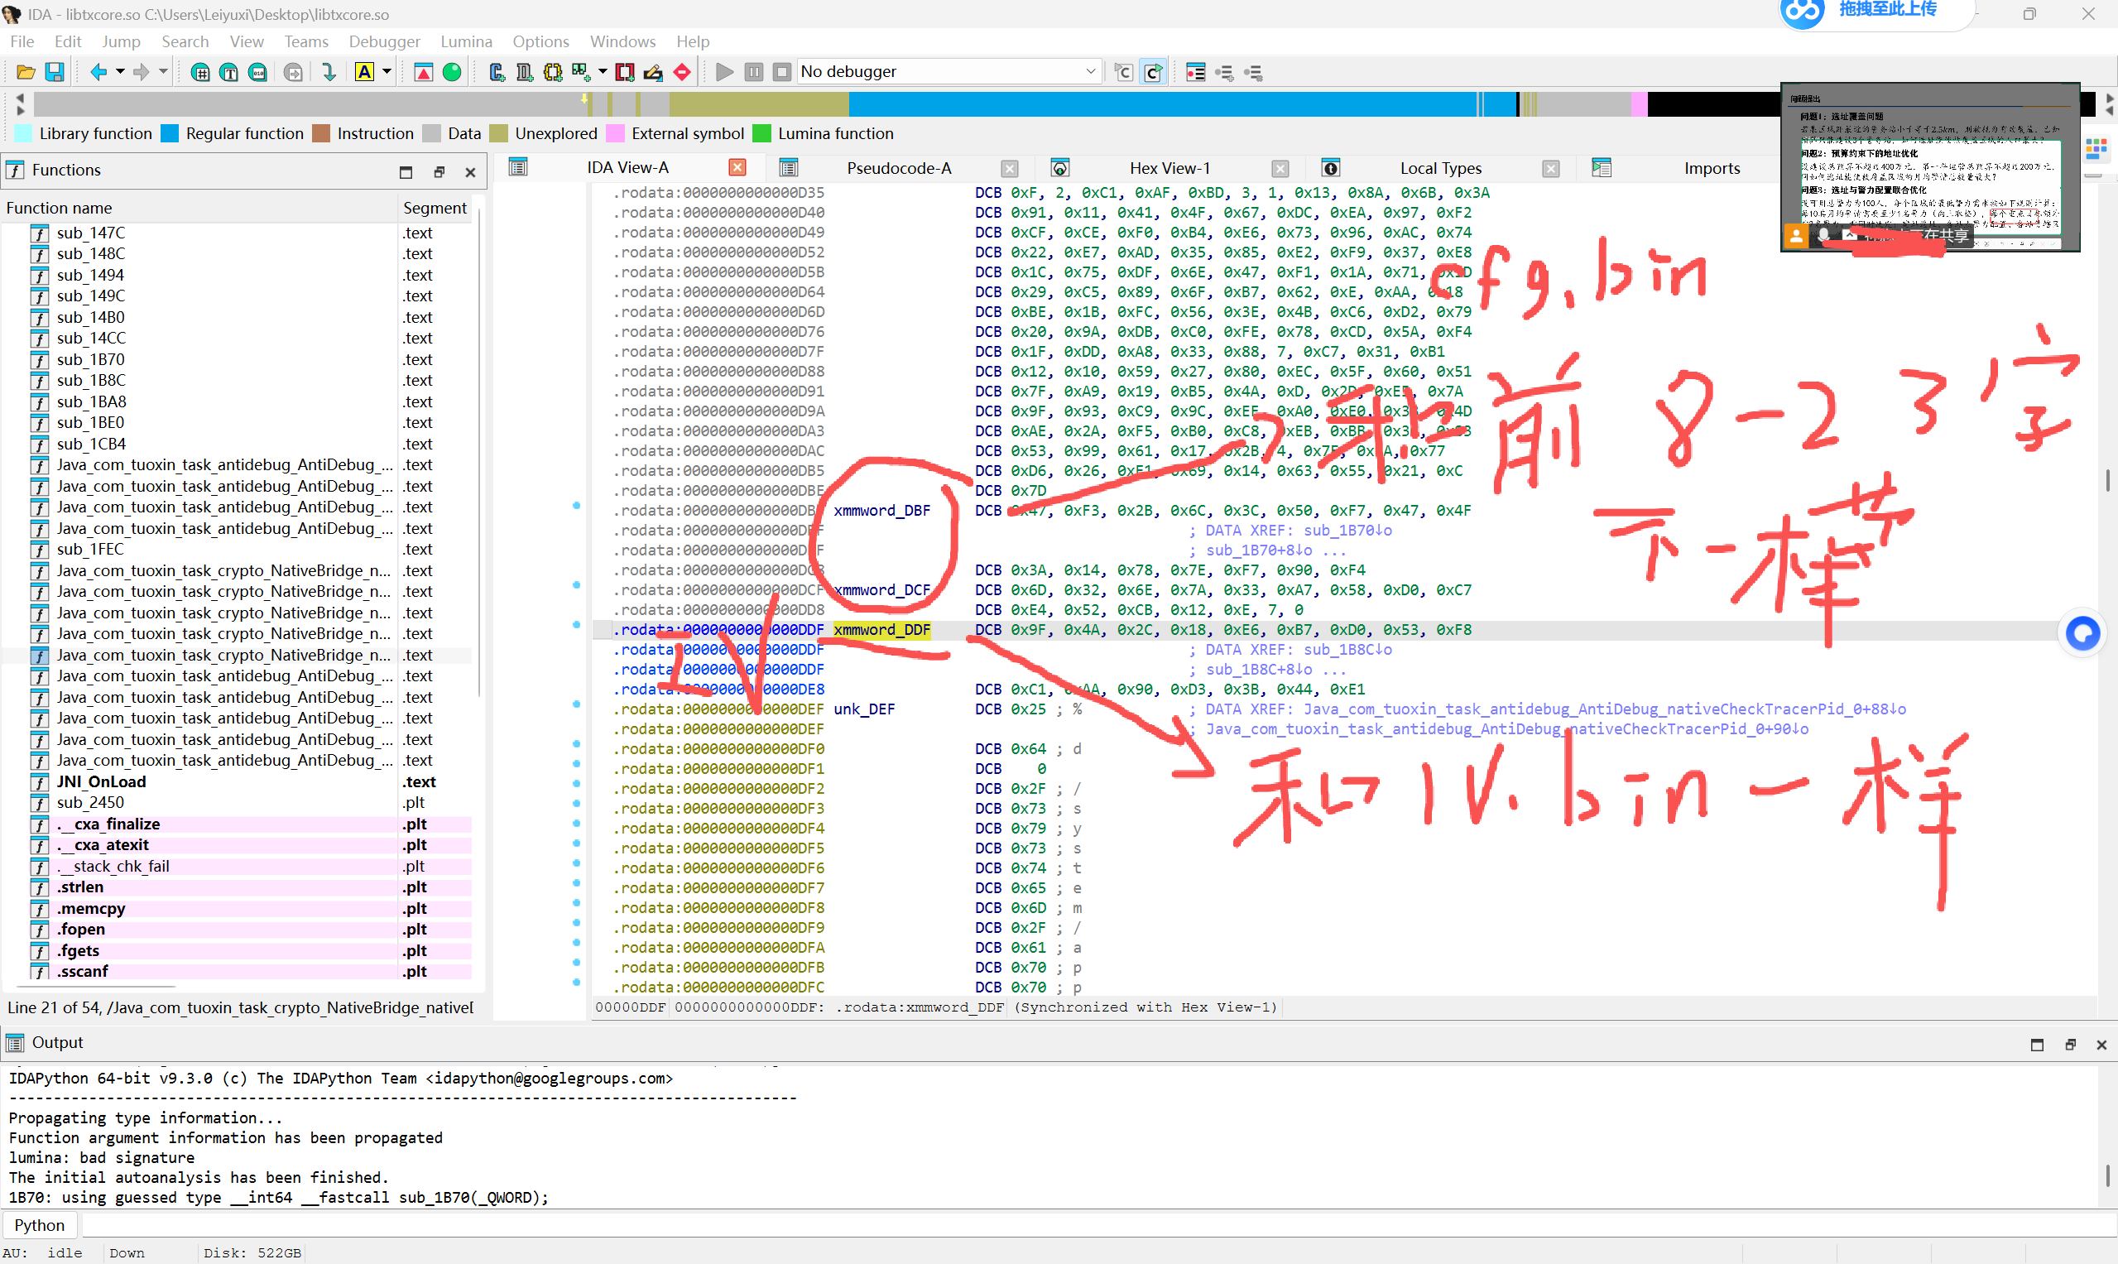This screenshot has height=1264, width=2118.
Task: Click the binary search icon
Action: [257, 72]
